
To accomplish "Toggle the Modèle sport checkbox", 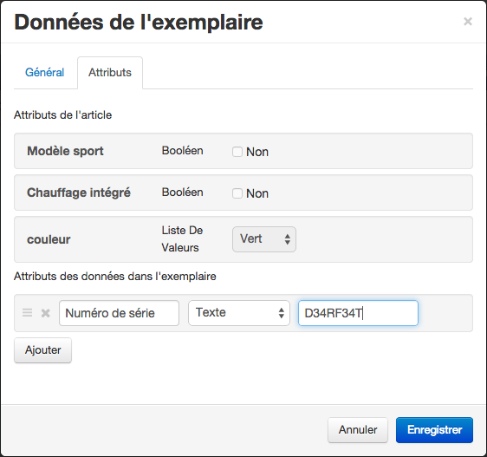I will 237,152.
